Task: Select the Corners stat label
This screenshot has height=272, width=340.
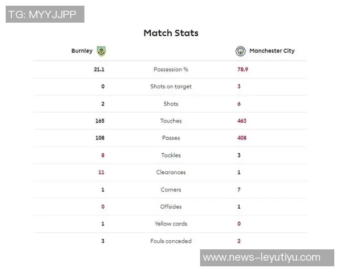Action: 171,190
